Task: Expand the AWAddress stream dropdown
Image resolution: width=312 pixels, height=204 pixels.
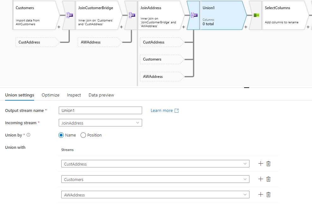Action: 155,195
